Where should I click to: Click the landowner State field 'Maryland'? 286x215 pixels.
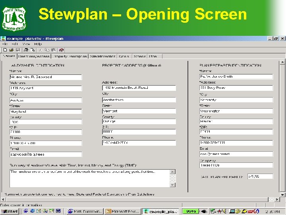click(x=46, y=111)
